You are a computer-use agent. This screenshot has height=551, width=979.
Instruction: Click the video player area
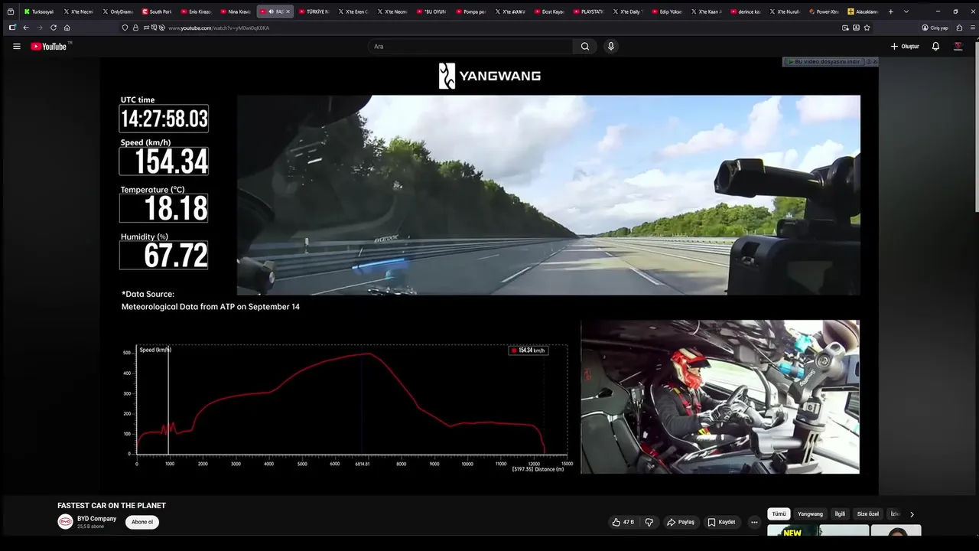(x=489, y=275)
